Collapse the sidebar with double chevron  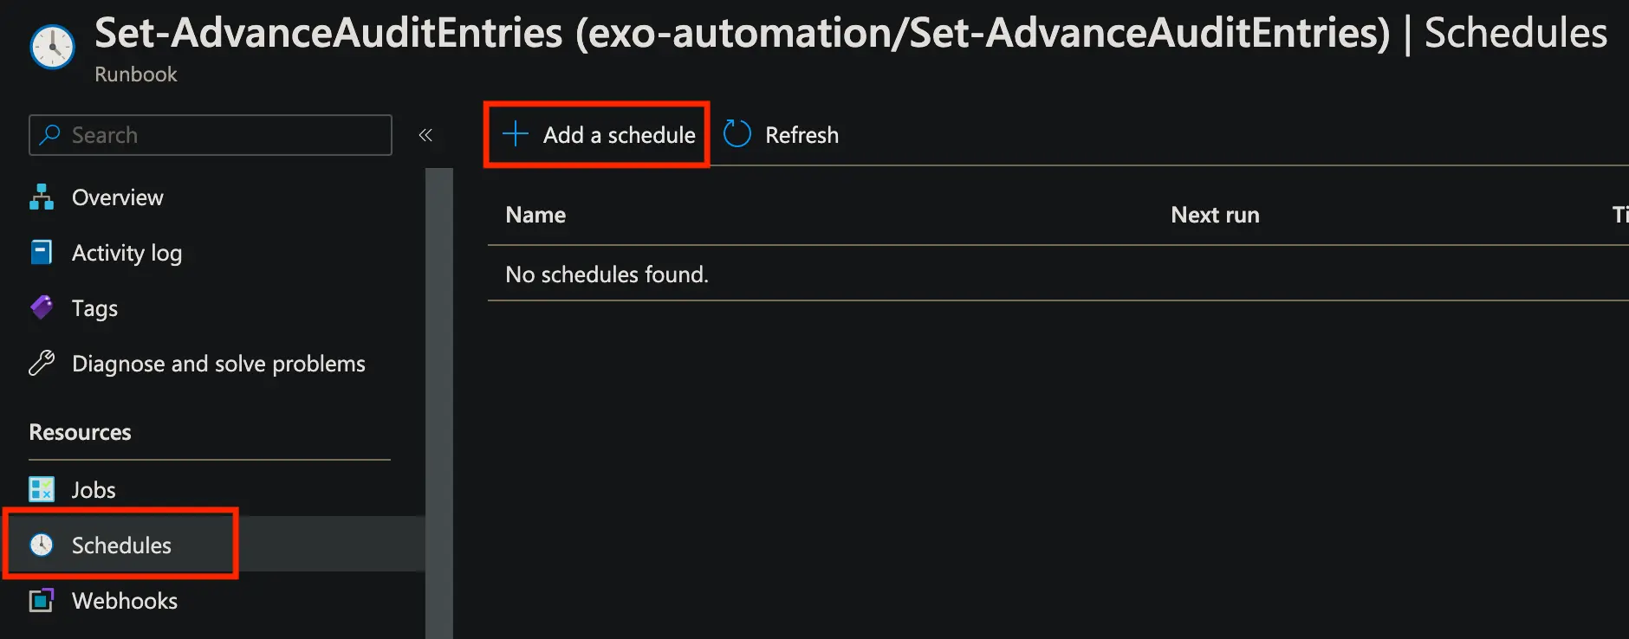point(425,135)
